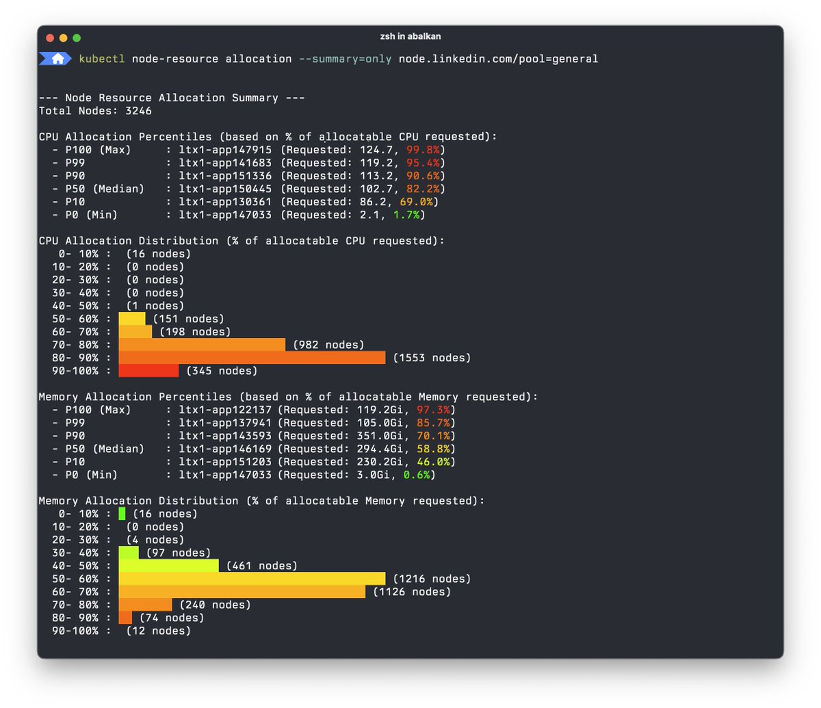Click the '97.3%' memory max value

[433, 410]
